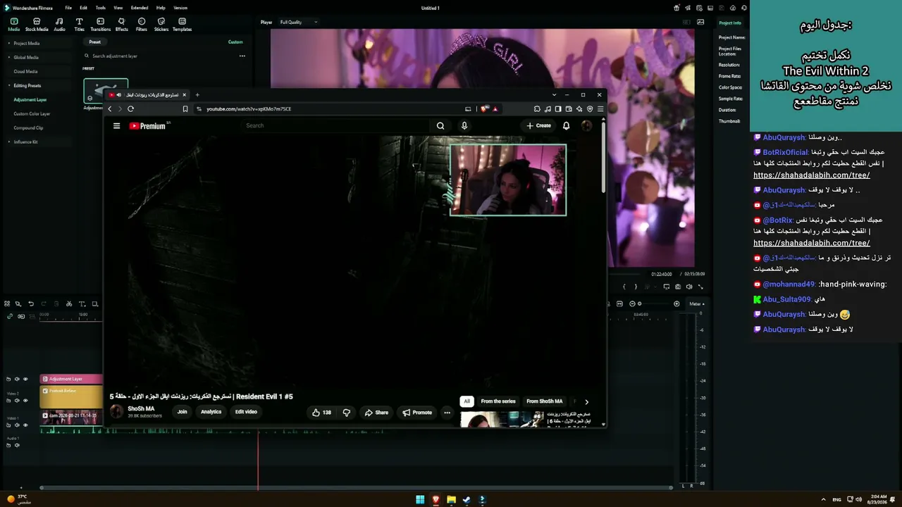Screen dimensions: 902x507
Task: Open Windows Start menu
Action: click(x=420, y=500)
